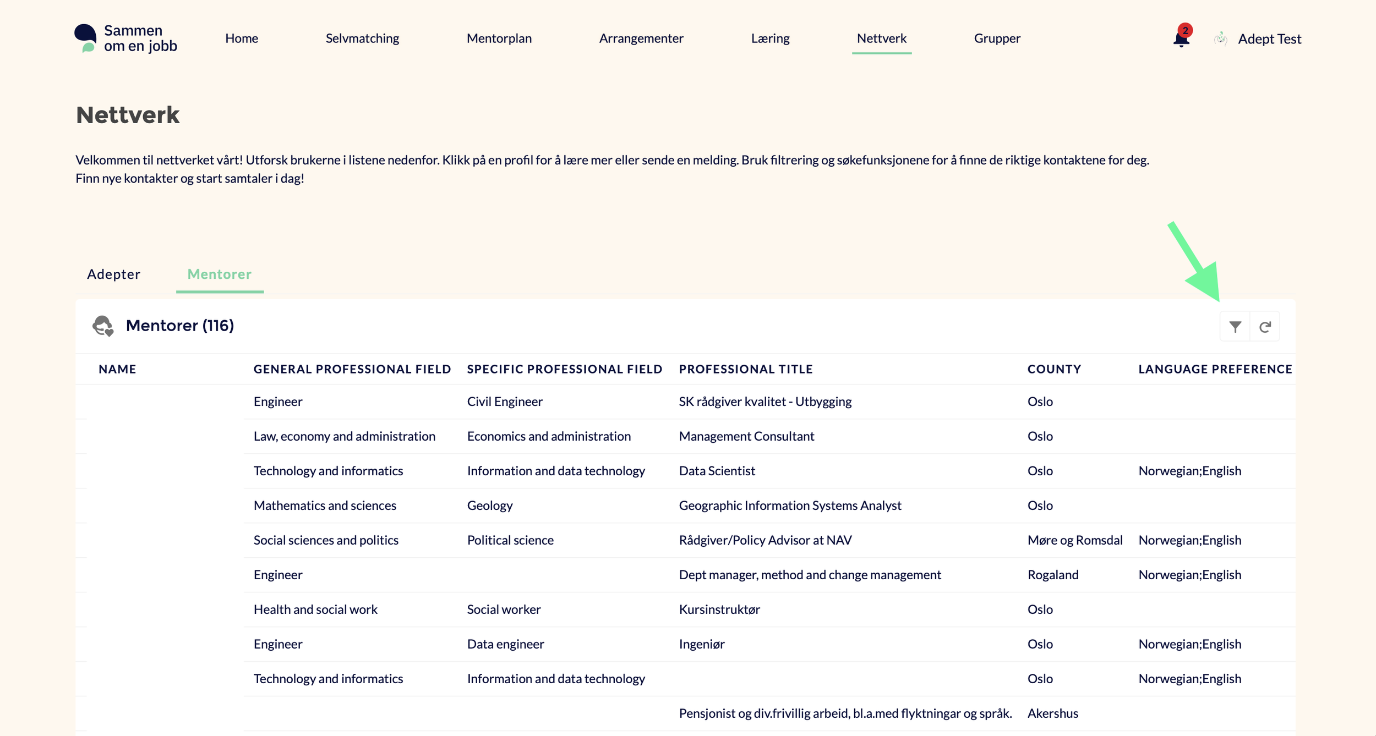Open the filter funnel icon

coord(1235,327)
